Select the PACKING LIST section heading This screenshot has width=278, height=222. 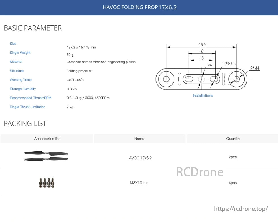[25, 123]
